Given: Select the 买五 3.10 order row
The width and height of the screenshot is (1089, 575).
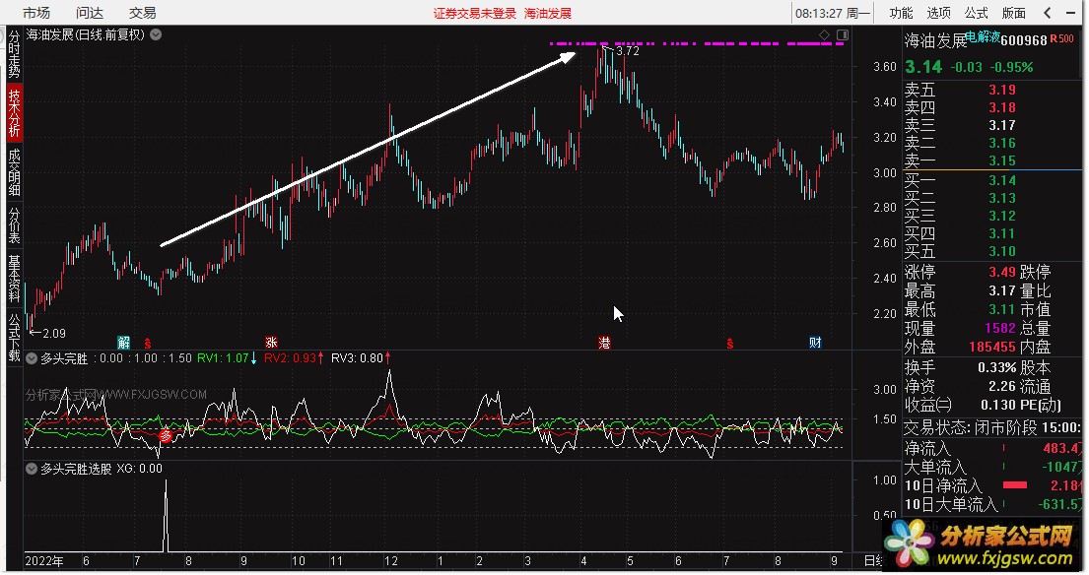Looking at the screenshot, I should [x=991, y=251].
